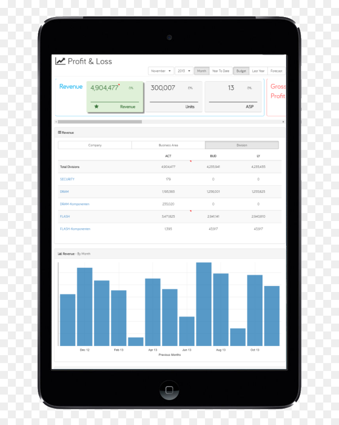This screenshot has height=425, width=339.
Task: Select the 13 ASP card
Action: (x=233, y=97)
